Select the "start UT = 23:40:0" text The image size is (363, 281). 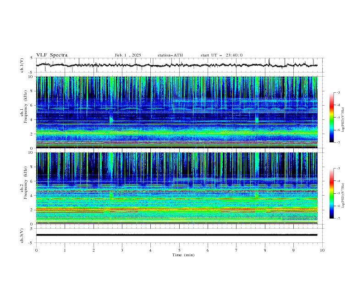click(221, 55)
